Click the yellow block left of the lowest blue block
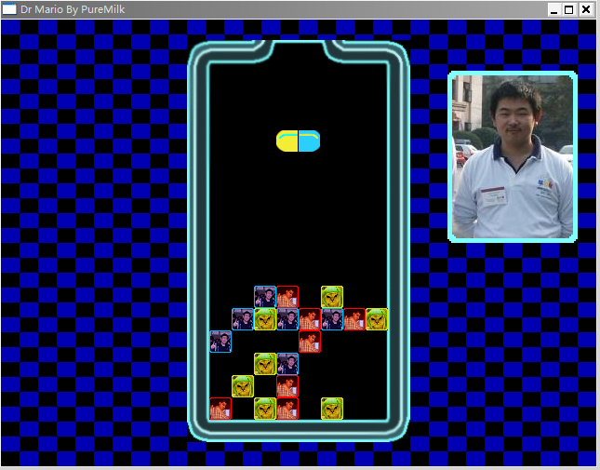 265,364
